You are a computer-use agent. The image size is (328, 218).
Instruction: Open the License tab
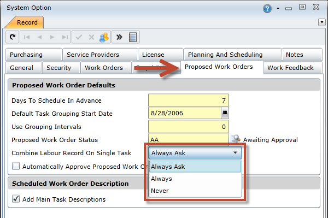(x=161, y=55)
